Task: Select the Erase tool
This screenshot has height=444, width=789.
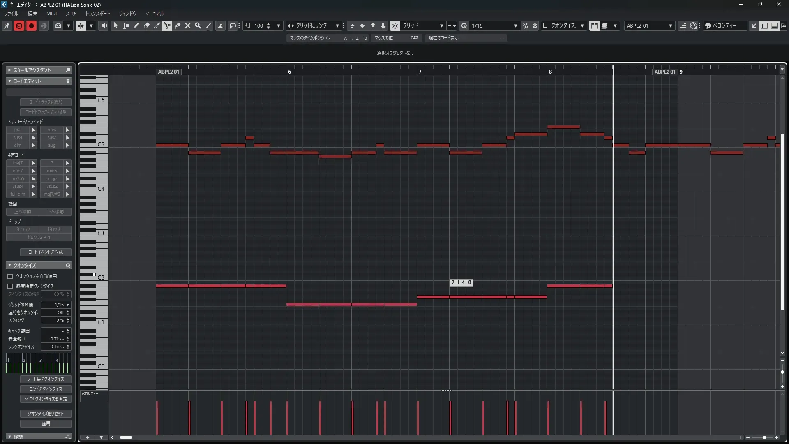Action: (147, 25)
